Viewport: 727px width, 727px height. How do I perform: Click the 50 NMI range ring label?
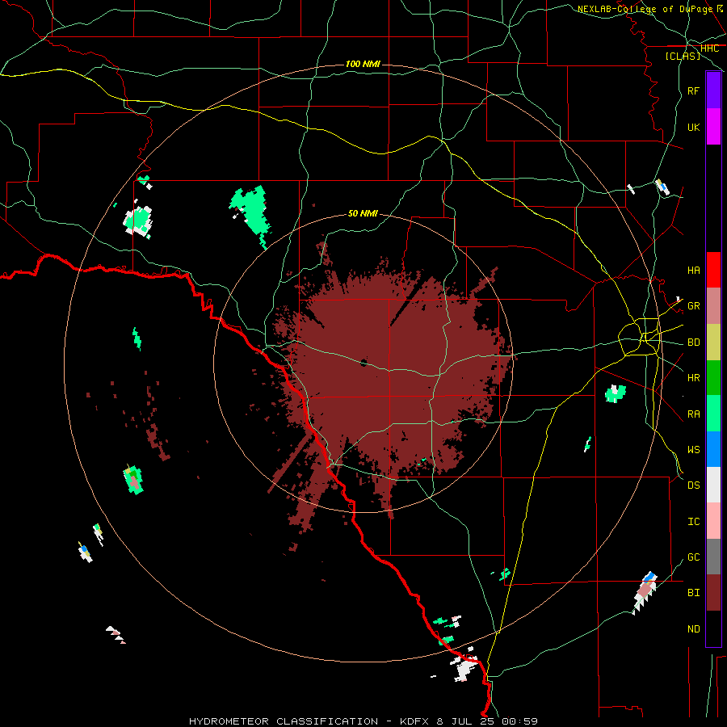tap(363, 213)
